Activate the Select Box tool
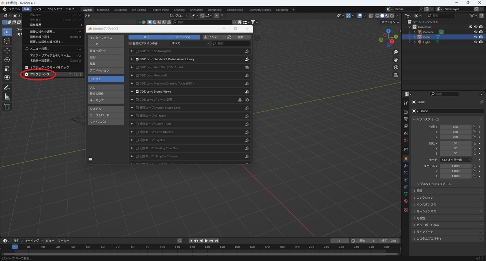486x261 pixels. 7,32
